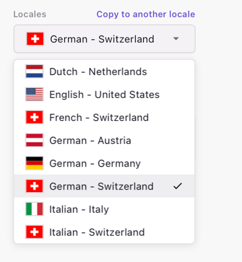
Task: Select Dutch - Netherlands from the list
Action: pos(104,71)
